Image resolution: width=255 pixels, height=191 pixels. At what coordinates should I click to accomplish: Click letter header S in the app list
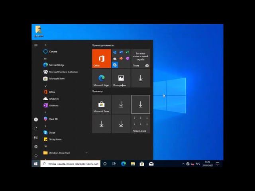pyautogui.click(x=45, y=126)
